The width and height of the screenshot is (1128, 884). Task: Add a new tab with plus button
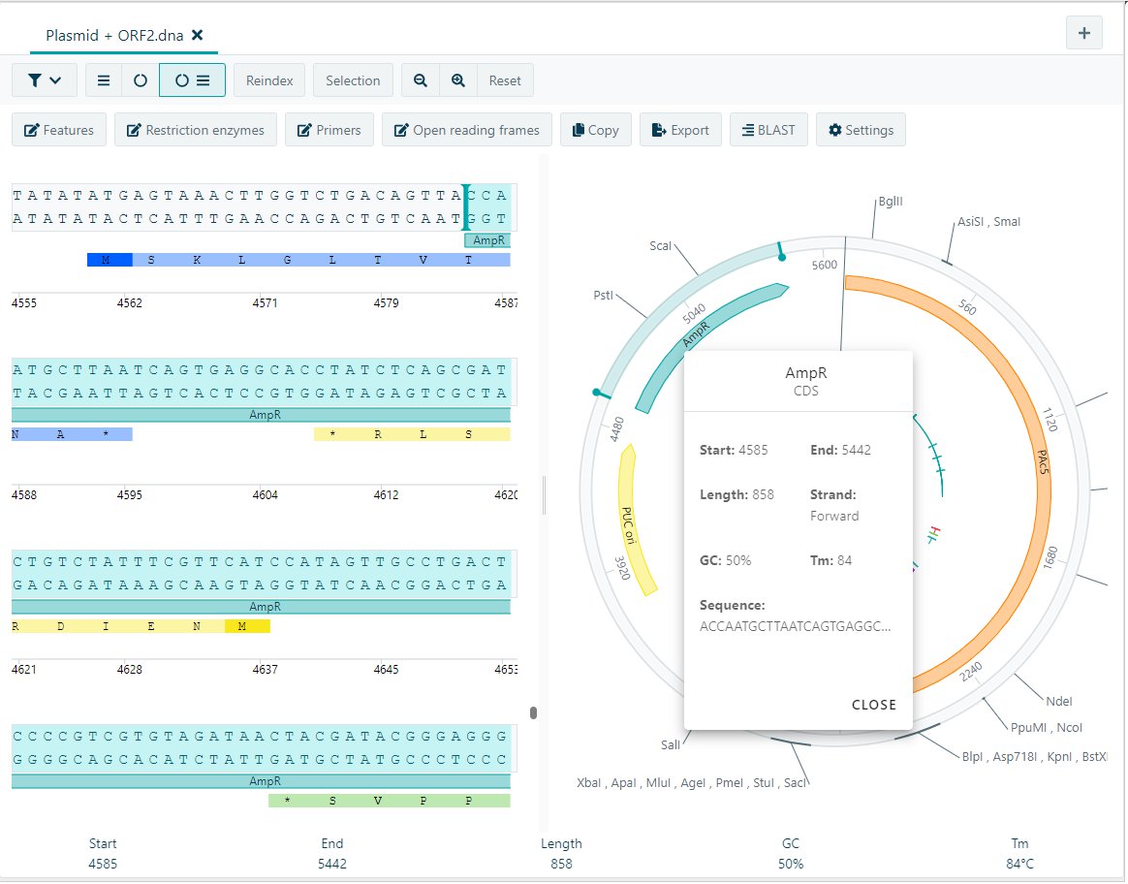[x=1083, y=33]
